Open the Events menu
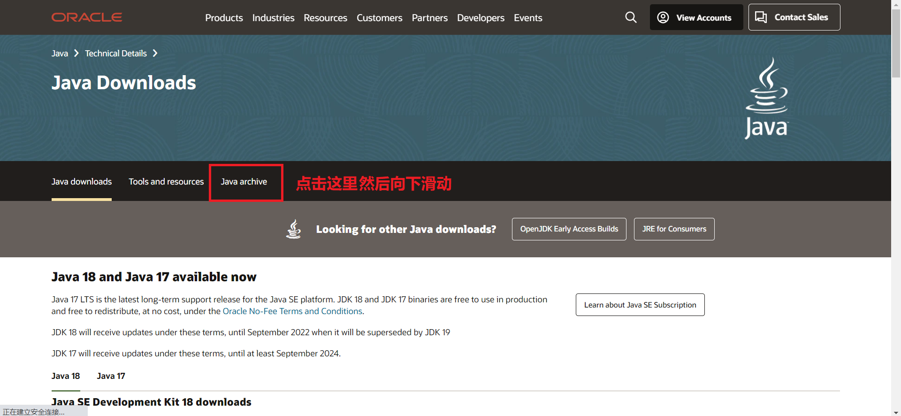 point(528,18)
